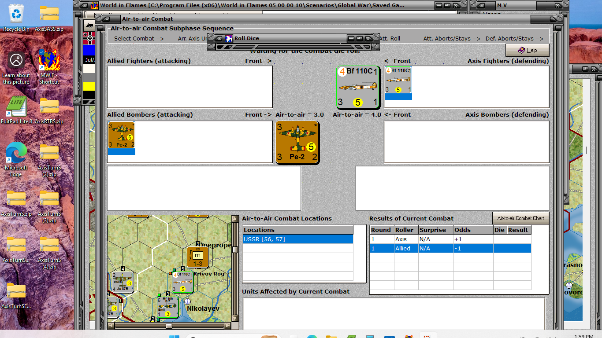Click the large Pe-2 bomber counter
This screenshot has width=602, height=338.
tap(297, 142)
